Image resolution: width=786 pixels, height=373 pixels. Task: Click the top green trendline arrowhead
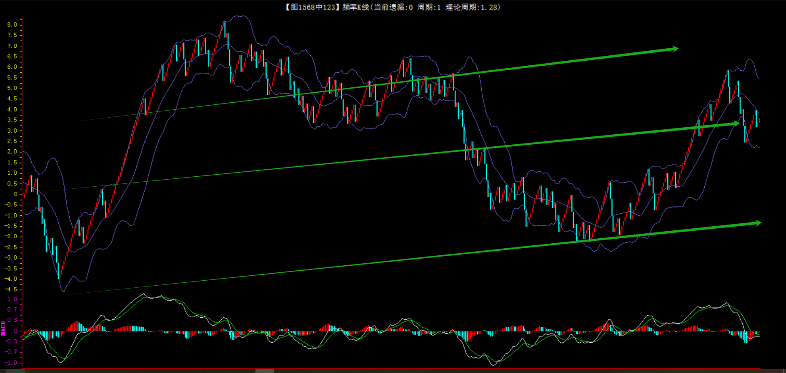tap(675, 49)
